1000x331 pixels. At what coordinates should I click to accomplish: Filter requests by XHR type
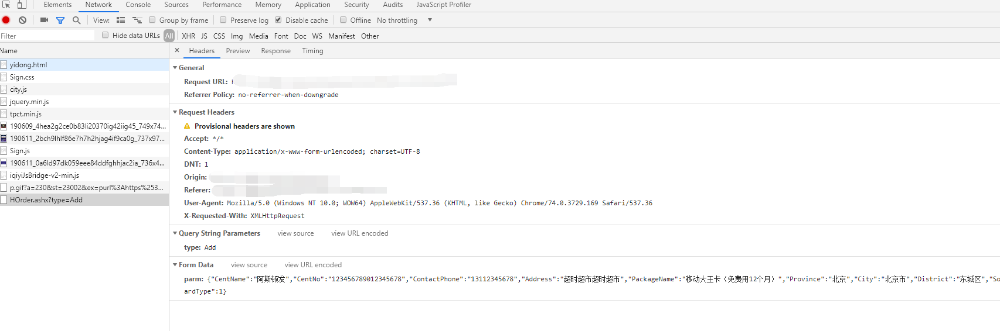click(x=189, y=36)
